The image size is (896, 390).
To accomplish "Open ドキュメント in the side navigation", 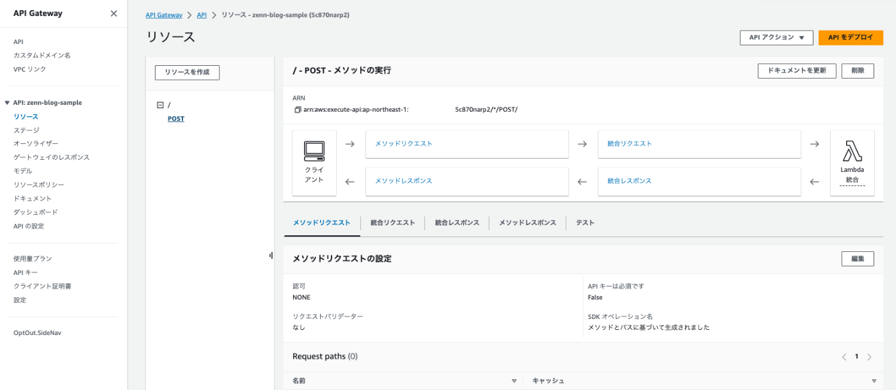I will click(x=33, y=199).
